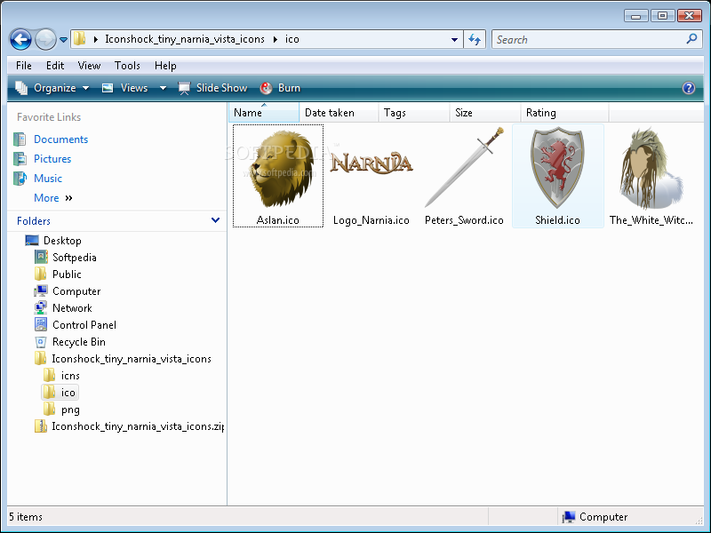Select the Logo_Narnia.ico thumbnail

[x=371, y=176]
